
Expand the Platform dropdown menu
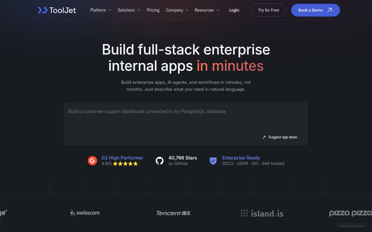coord(101,10)
